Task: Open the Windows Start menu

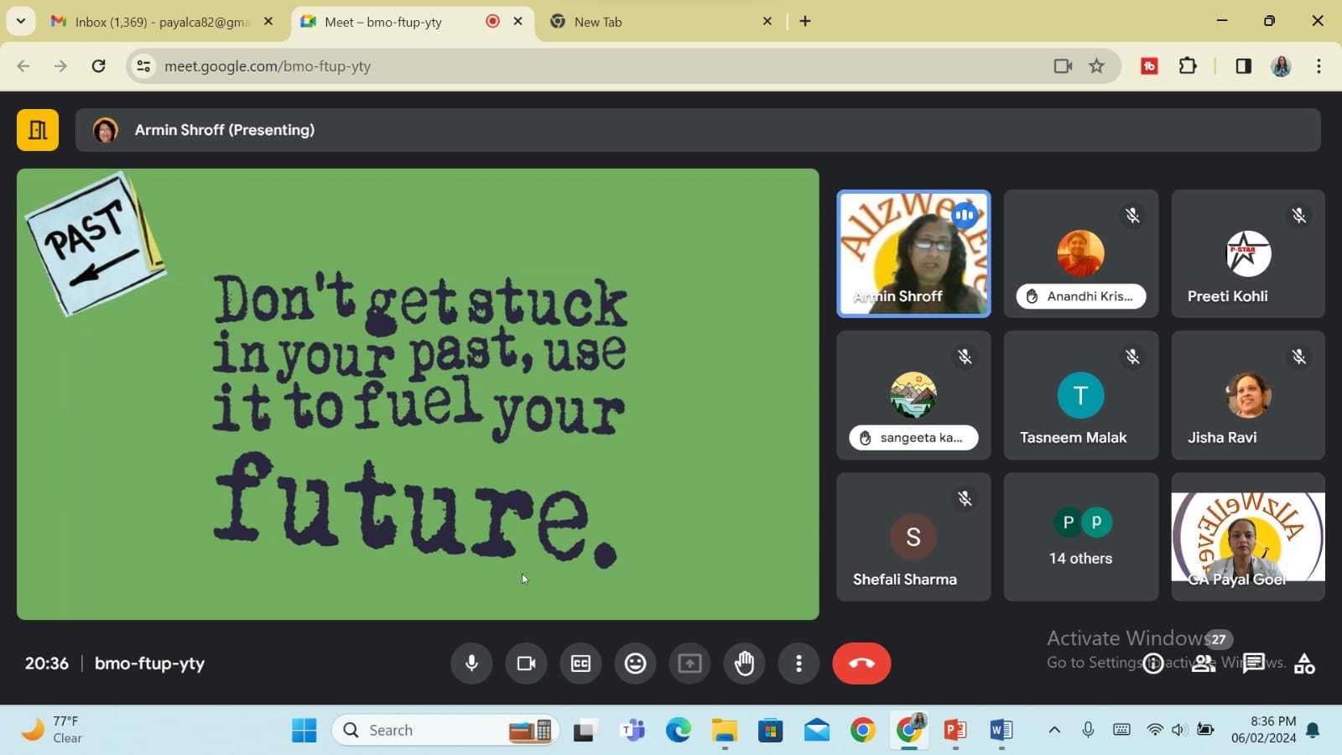Action: tap(304, 731)
